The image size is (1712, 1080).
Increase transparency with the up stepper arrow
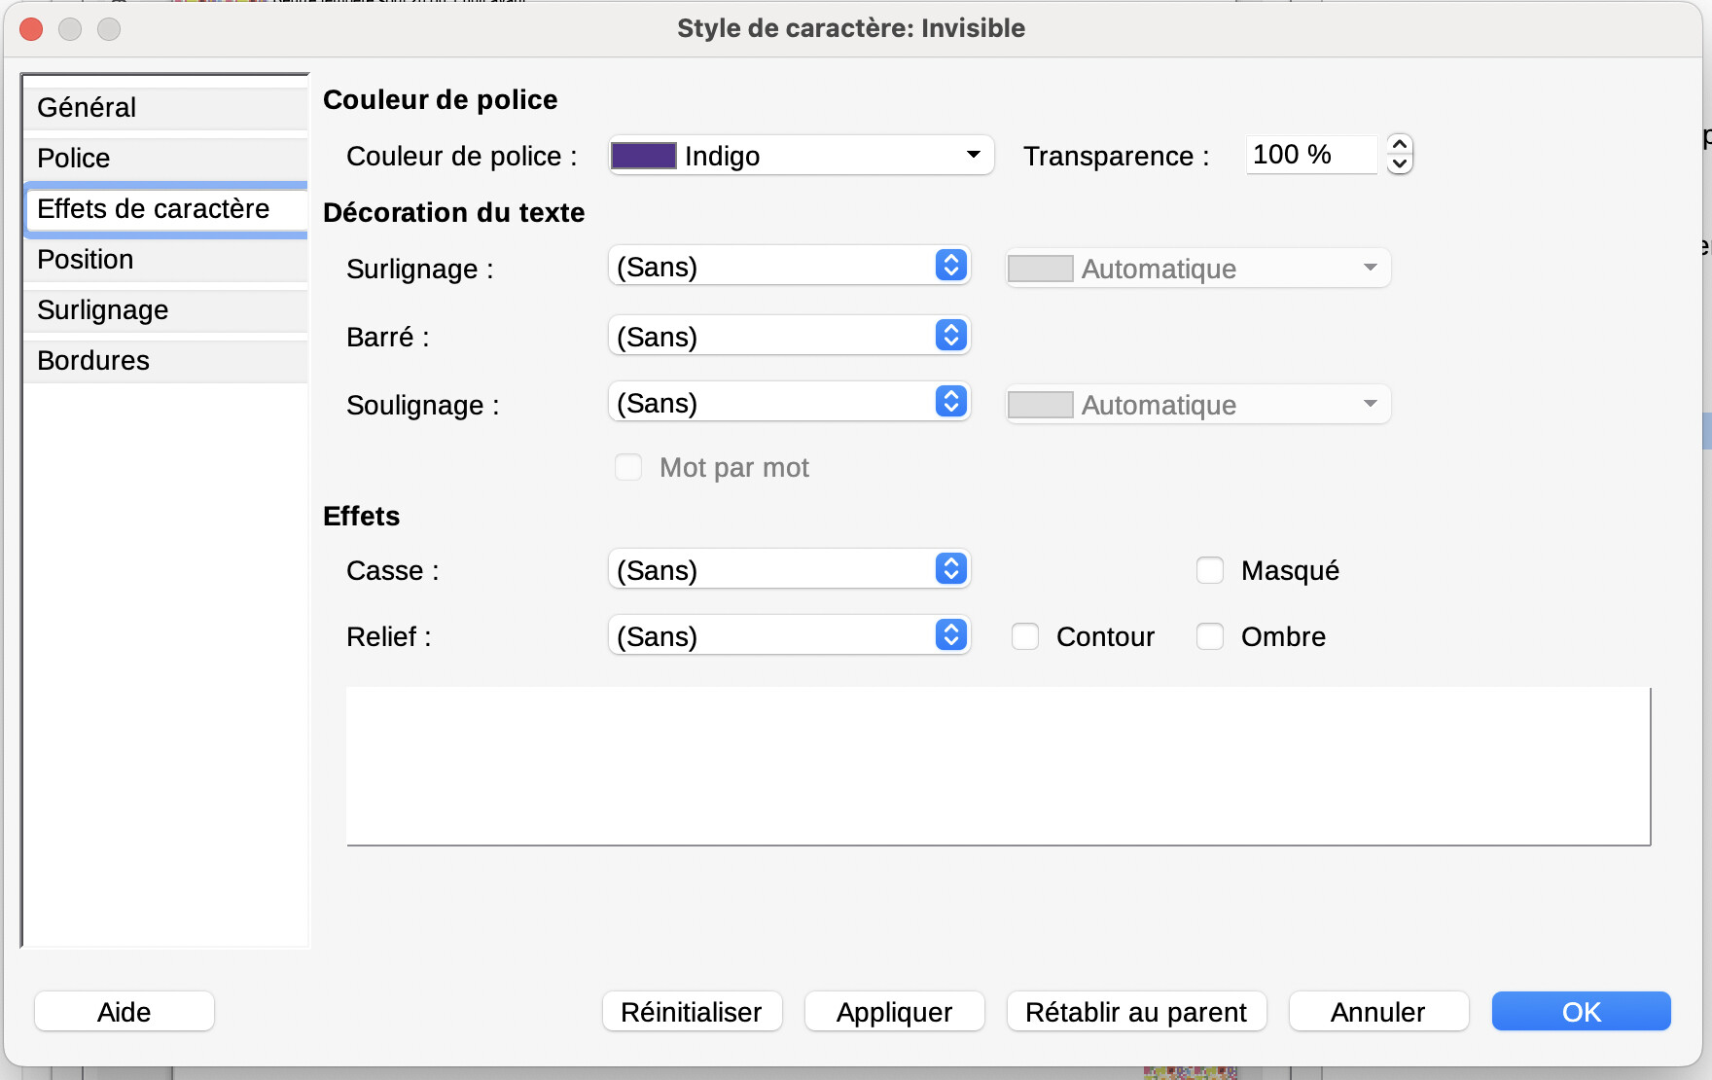pyautogui.click(x=1399, y=144)
